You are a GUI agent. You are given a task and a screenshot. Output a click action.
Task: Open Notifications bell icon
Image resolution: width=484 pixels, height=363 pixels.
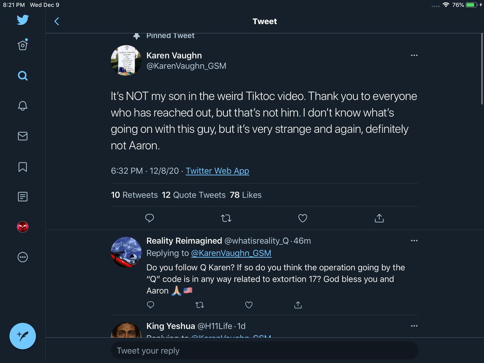click(23, 106)
